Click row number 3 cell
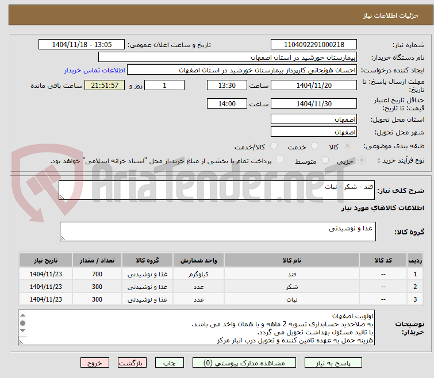434x378 pixels. point(415,299)
